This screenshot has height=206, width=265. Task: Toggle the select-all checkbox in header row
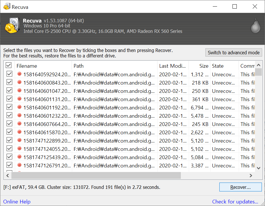(x=9, y=65)
